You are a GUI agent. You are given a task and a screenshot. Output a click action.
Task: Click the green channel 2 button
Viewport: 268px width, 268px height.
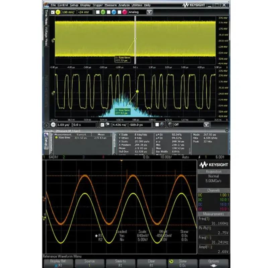pyautogui.click(x=103, y=12)
